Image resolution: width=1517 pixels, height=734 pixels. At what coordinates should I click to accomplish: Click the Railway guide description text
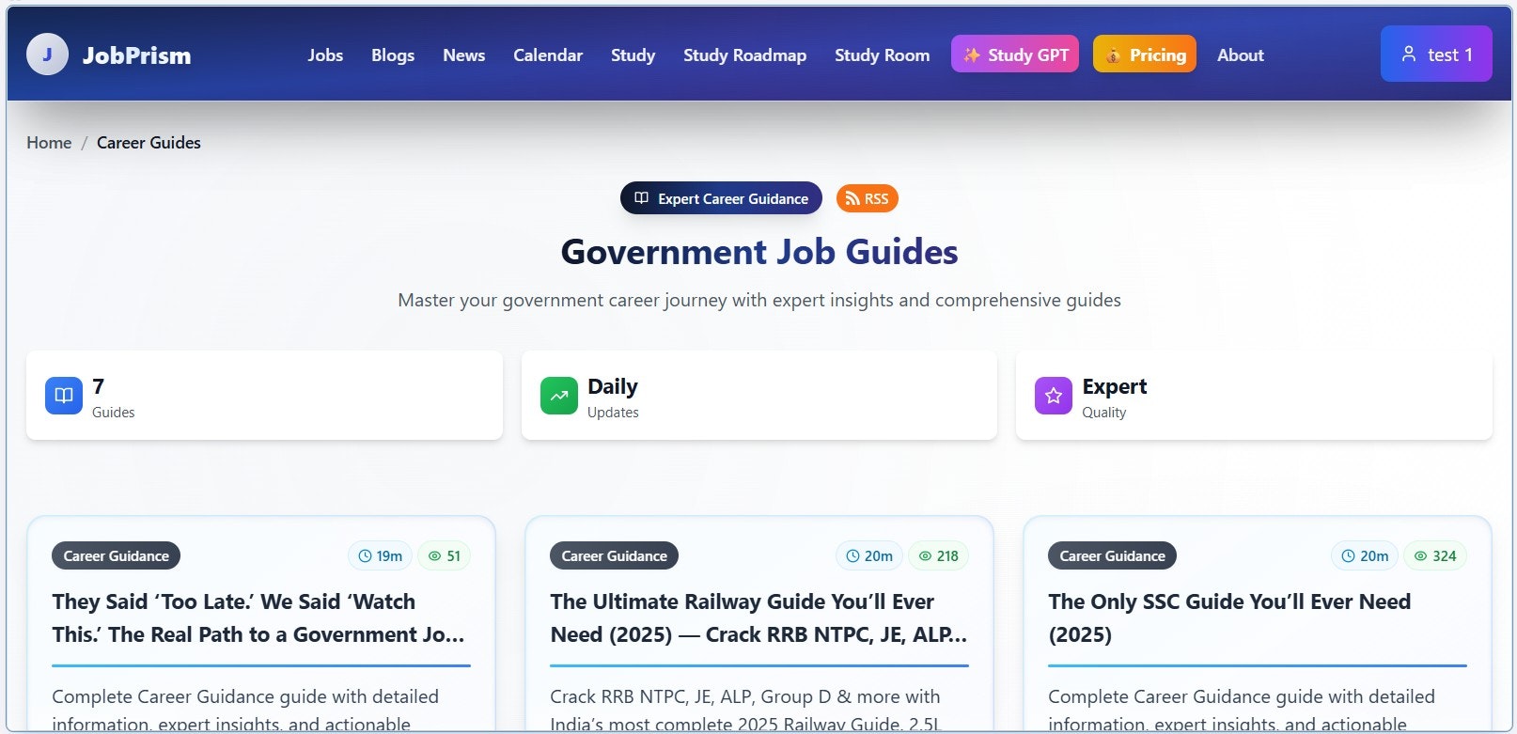coord(745,711)
